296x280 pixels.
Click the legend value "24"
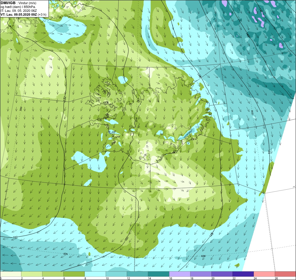point(255,278)
